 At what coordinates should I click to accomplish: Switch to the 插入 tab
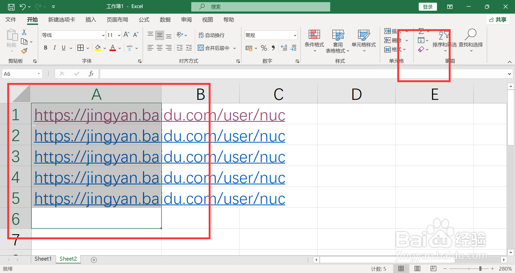pos(91,20)
